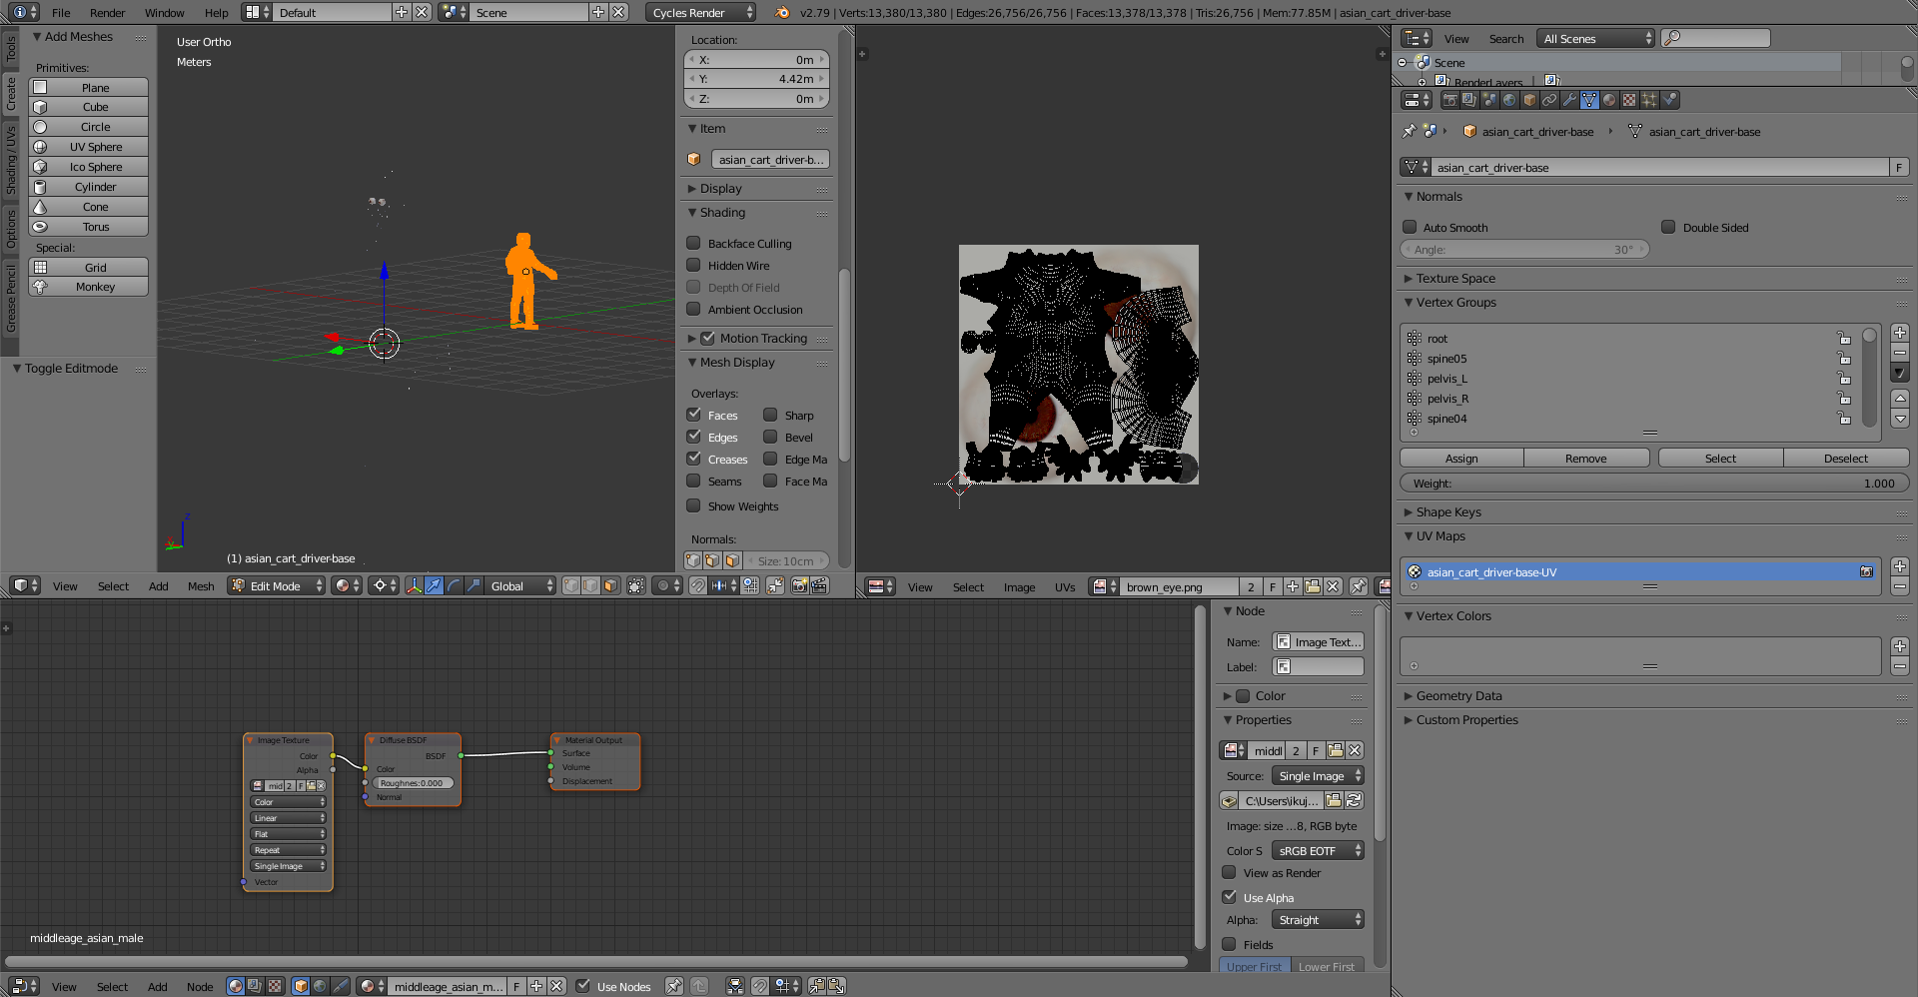Open the World properties globe tab
This screenshot has width=1918, height=997.
tap(1509, 100)
